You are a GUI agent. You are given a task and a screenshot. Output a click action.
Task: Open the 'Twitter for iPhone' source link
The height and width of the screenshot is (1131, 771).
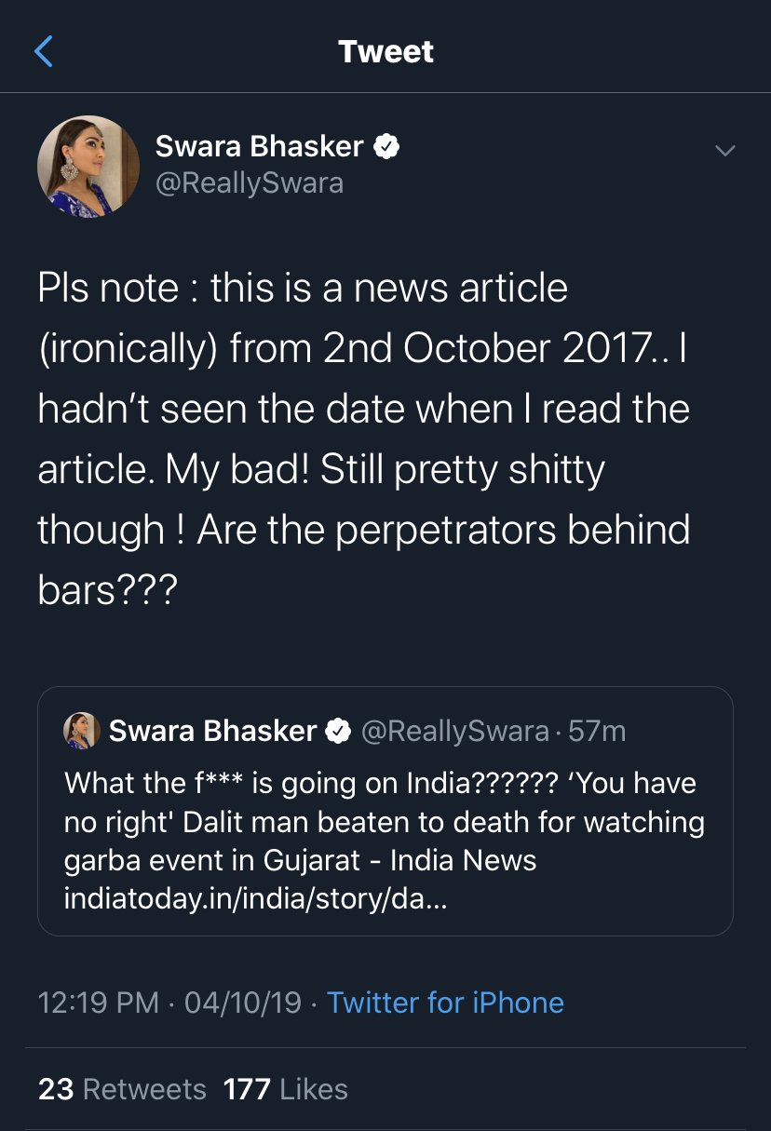tap(445, 1003)
